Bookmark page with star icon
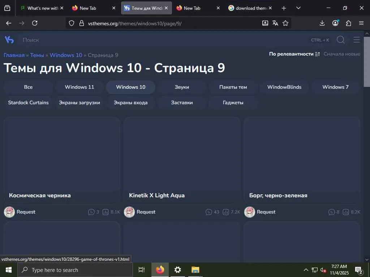Image resolution: width=370 pixels, height=277 pixels. pyautogui.click(x=285, y=23)
